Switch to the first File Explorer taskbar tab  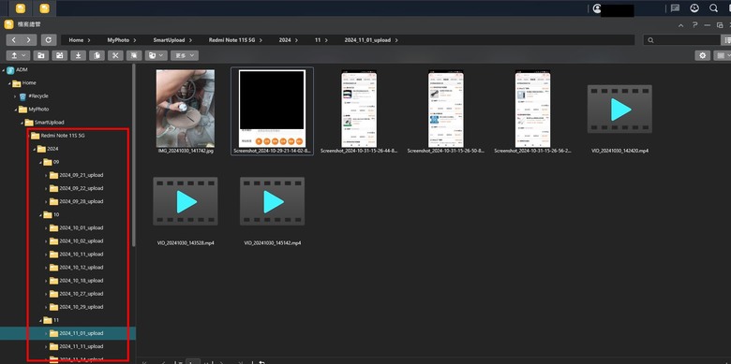[x=21, y=8]
